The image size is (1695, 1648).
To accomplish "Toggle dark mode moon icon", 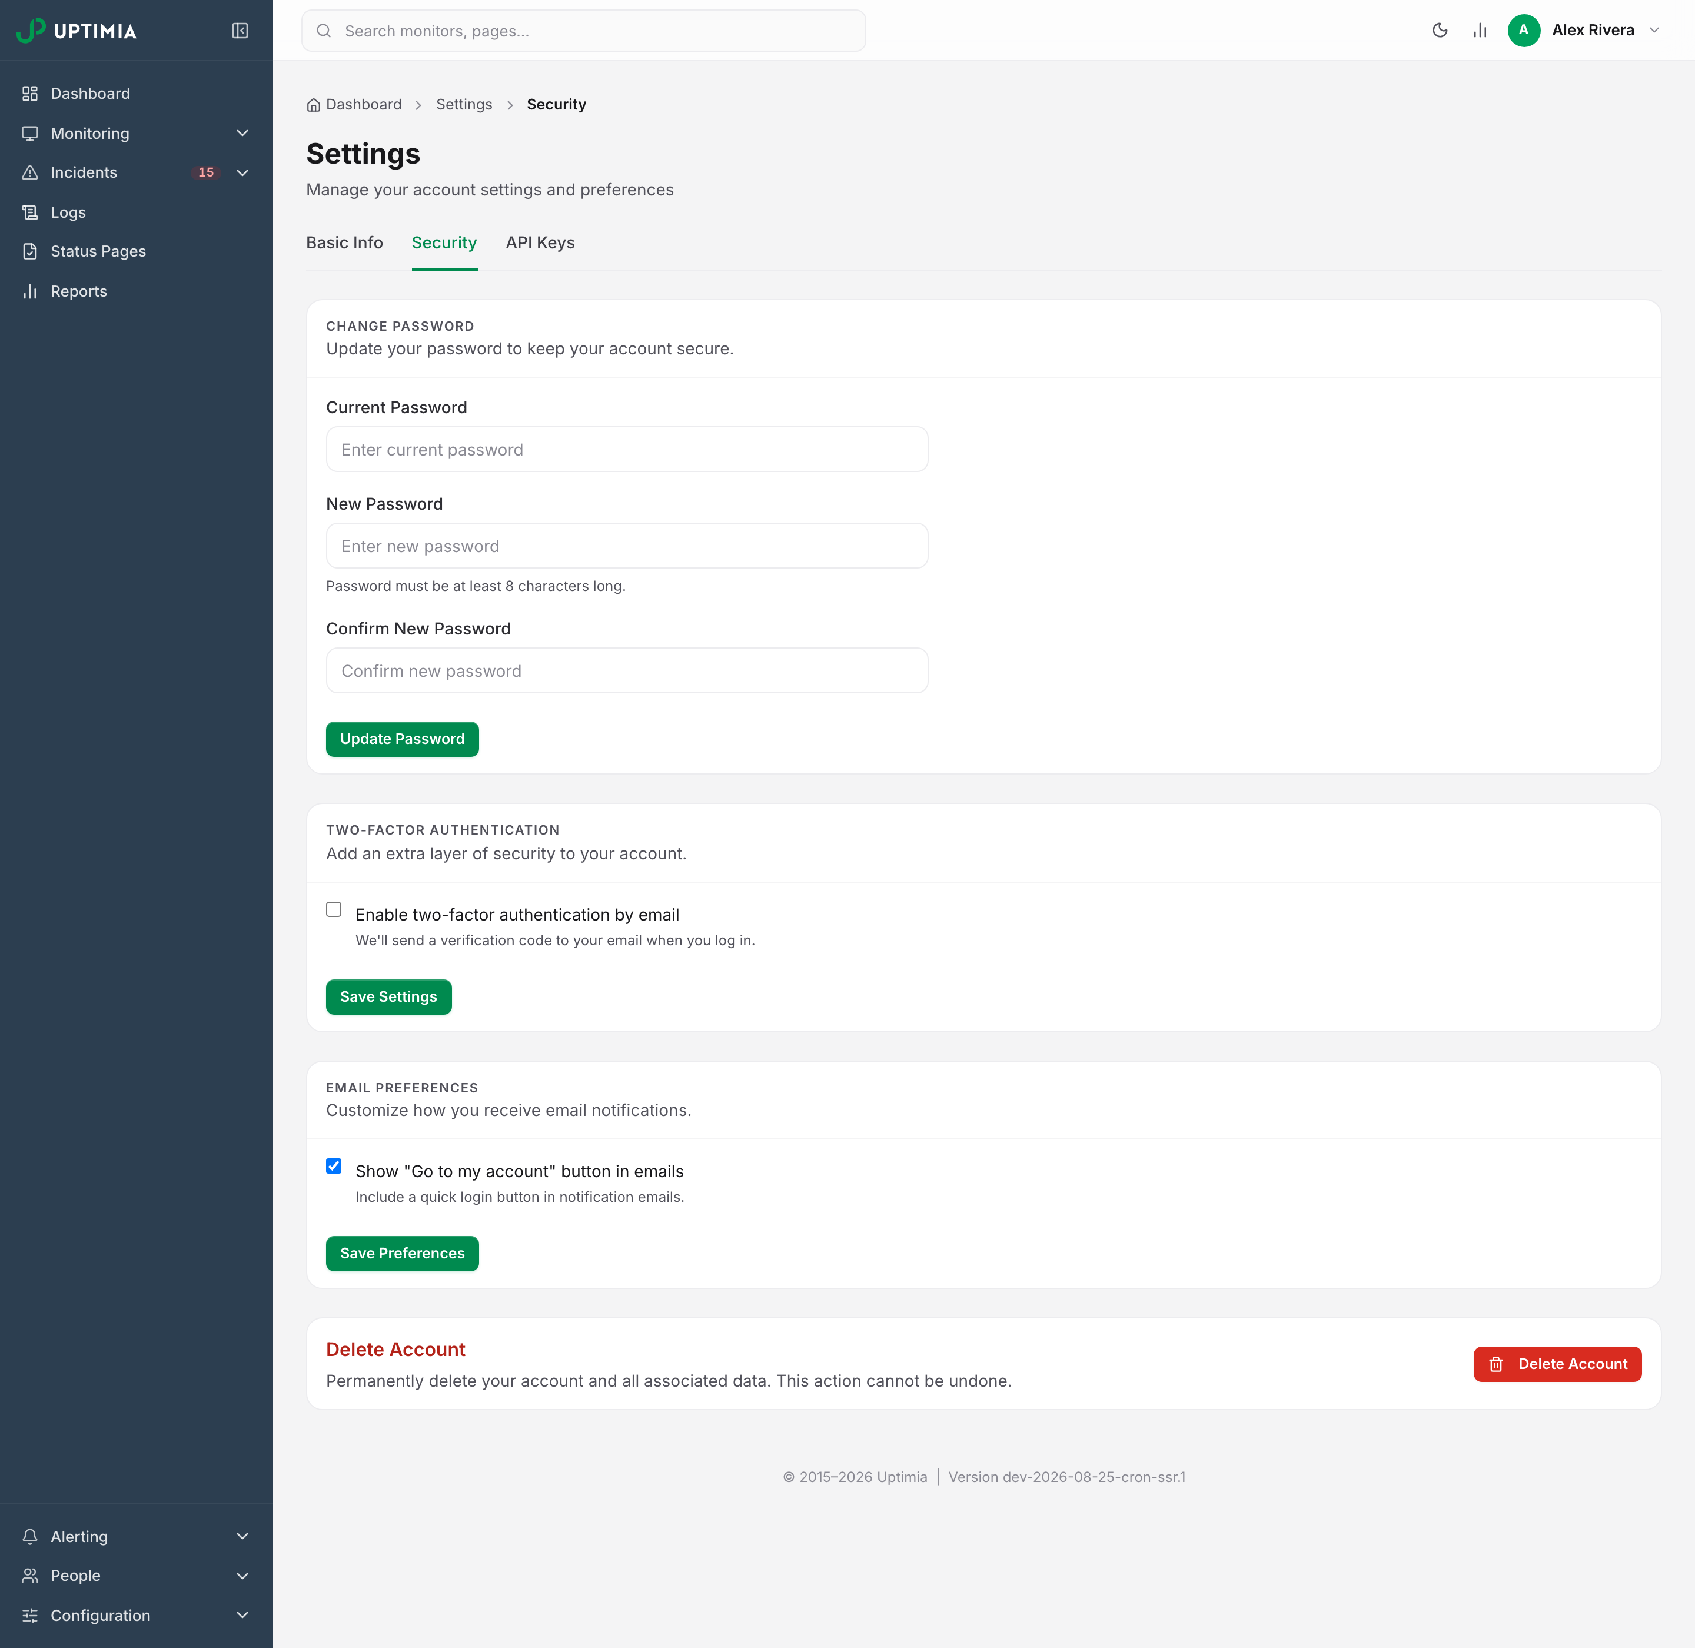I will tap(1440, 30).
